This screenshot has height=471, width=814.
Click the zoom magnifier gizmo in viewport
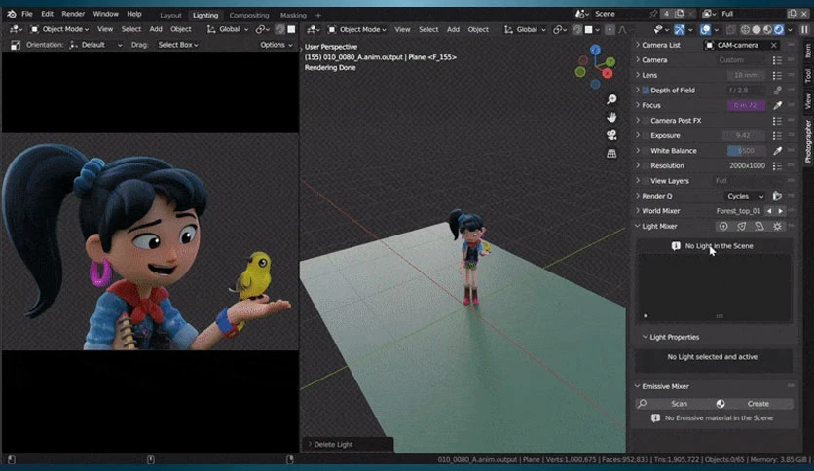pos(611,99)
